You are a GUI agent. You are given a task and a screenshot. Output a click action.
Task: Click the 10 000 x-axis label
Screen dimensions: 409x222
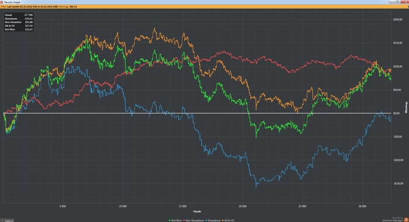point(123,206)
